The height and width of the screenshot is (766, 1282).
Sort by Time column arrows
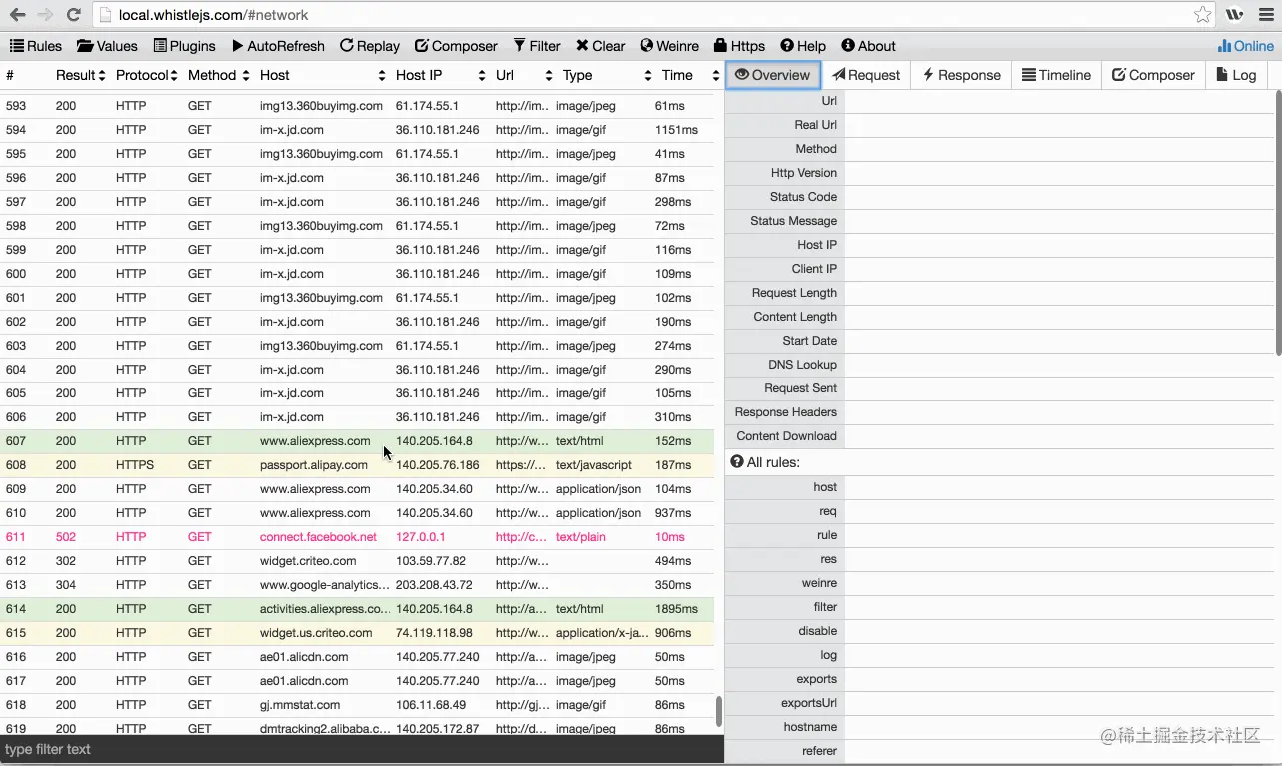[716, 75]
